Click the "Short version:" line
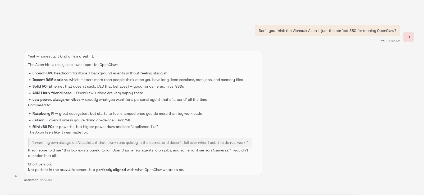Viewport: 424px width, 195px height. tap(40, 164)
